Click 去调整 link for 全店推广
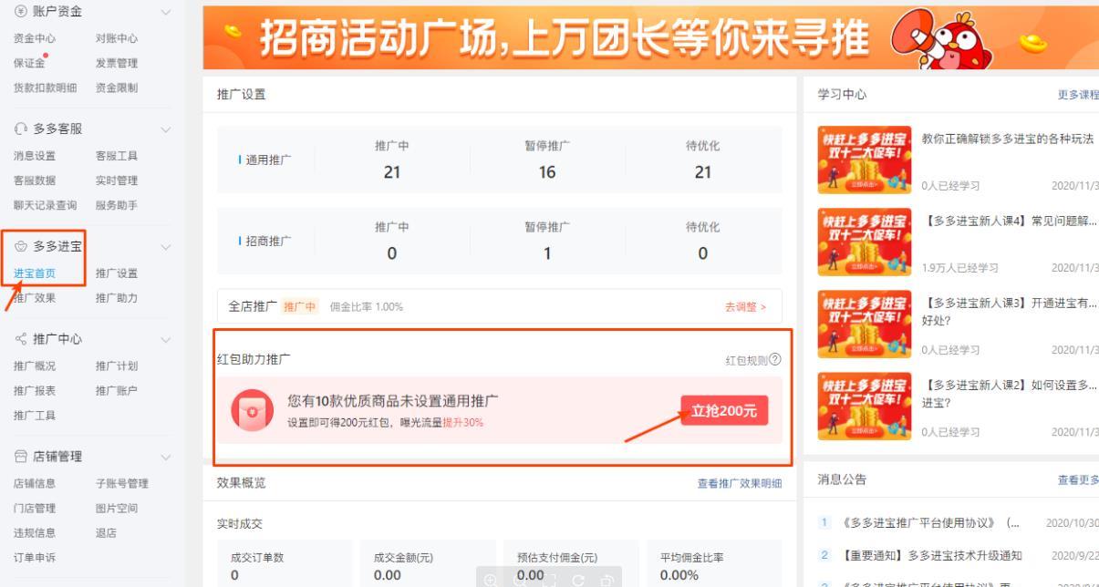The image size is (1099, 587). (745, 307)
